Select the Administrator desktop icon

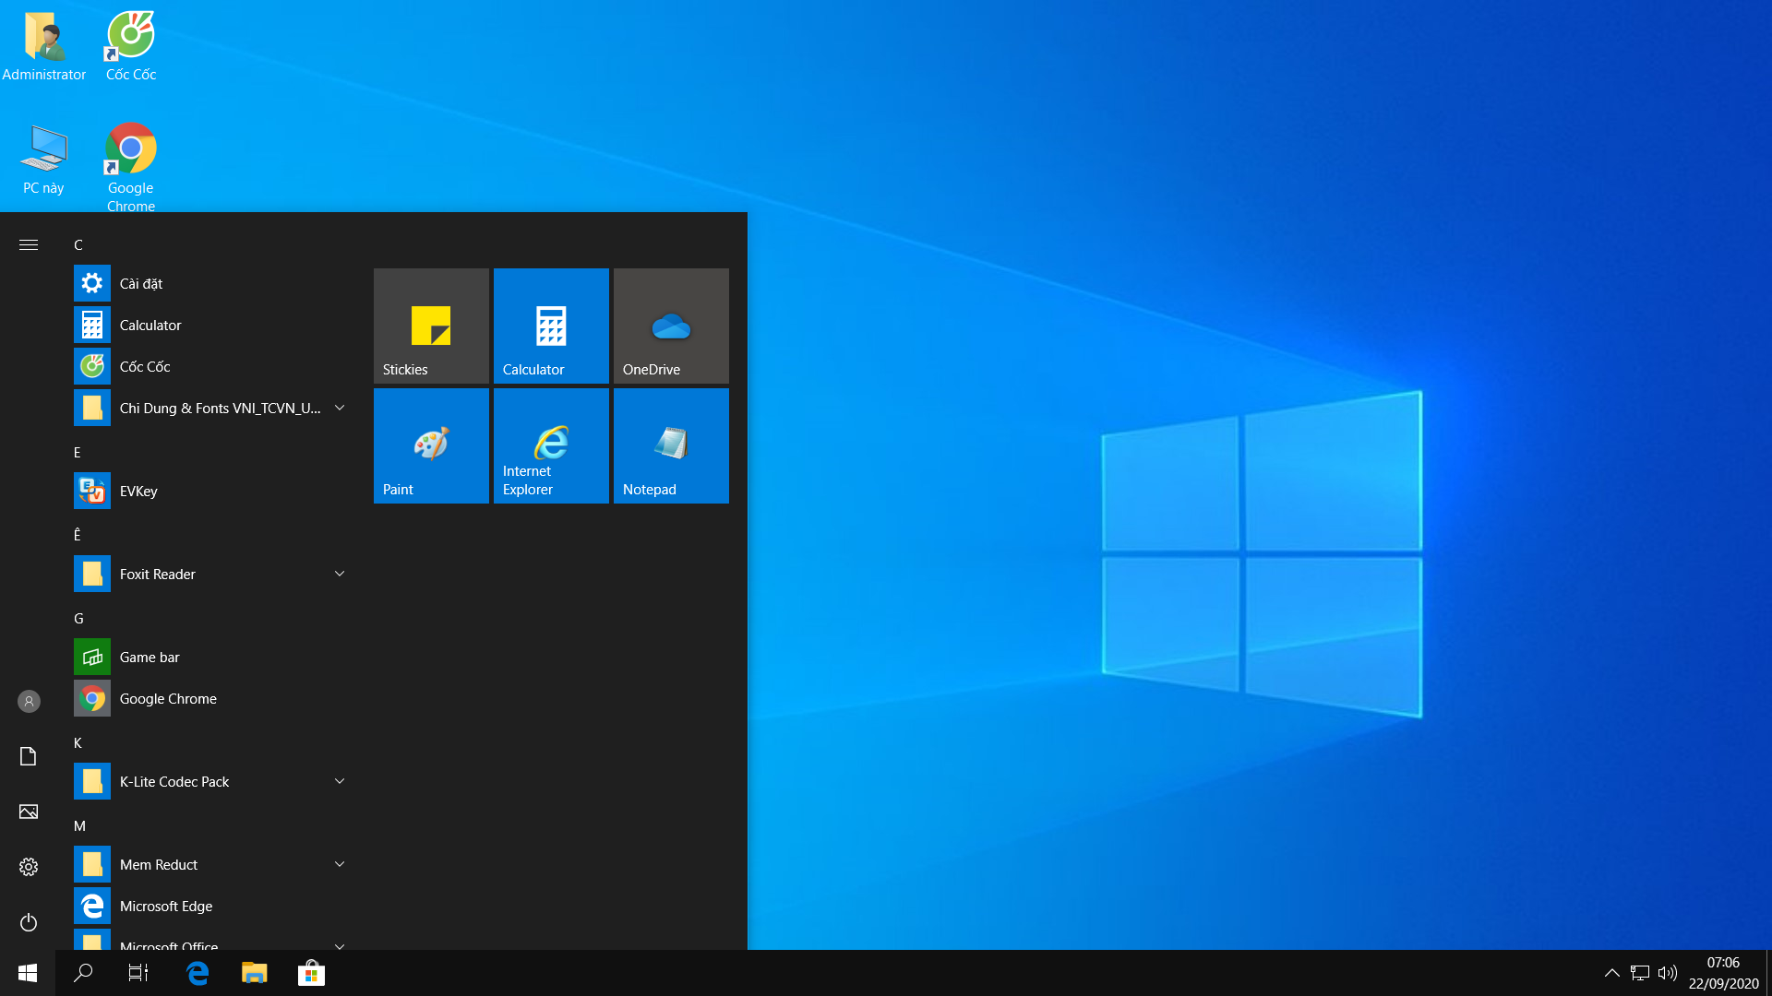point(43,46)
